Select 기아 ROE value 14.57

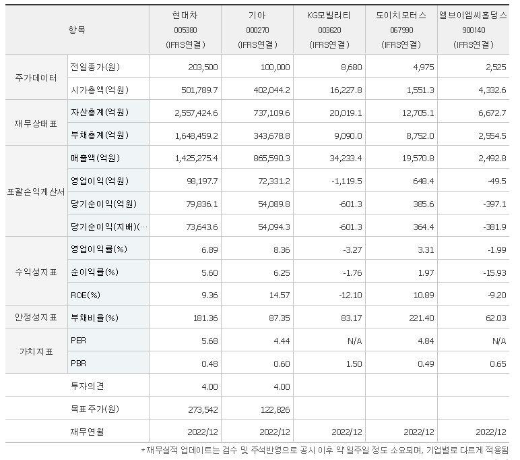(280, 295)
